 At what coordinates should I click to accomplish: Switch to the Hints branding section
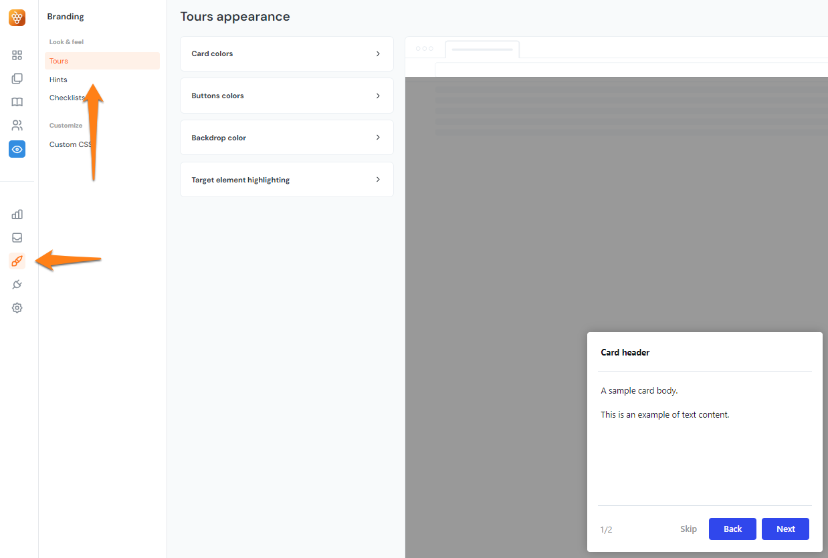[58, 79]
